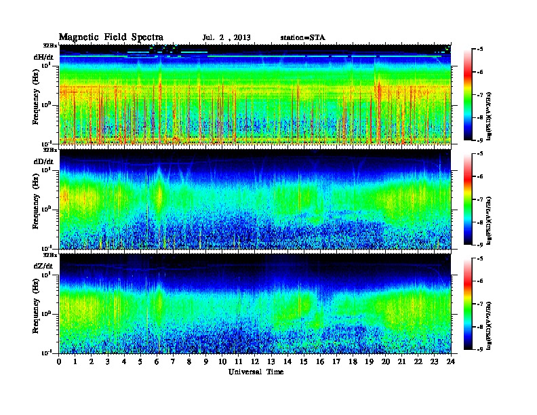Click the '18' tick on Universal Time axis

[353, 361]
